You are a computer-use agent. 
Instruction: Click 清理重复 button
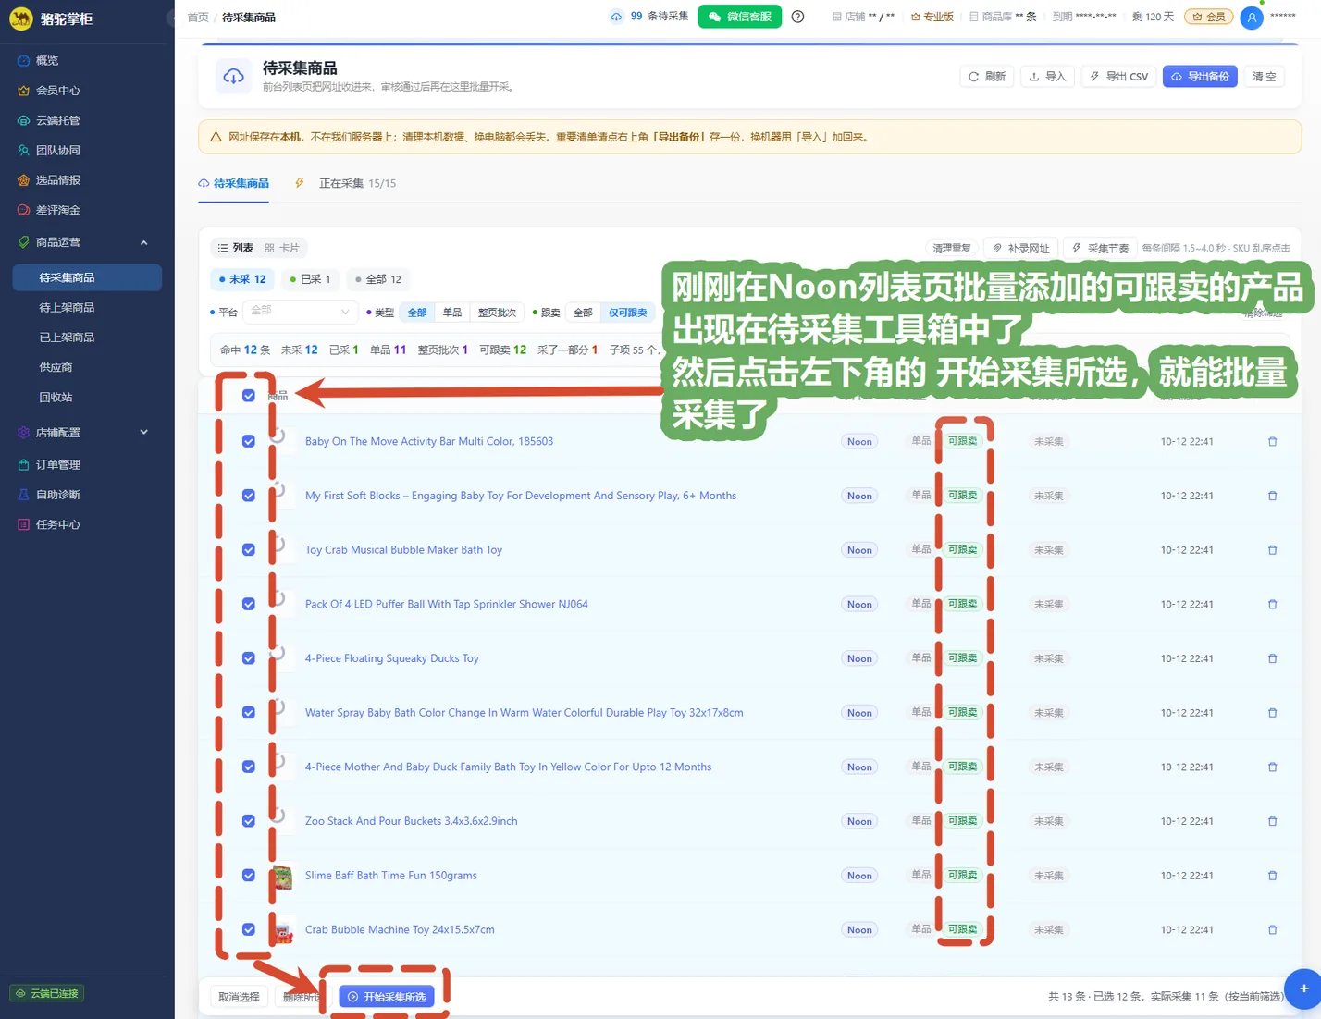(x=951, y=248)
